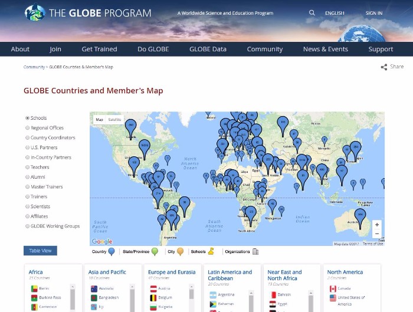Select the Scientists radio button
This screenshot has width=413, height=312.
27,206
